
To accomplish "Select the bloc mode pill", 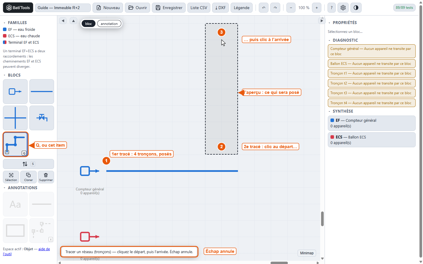I will [x=88, y=24].
